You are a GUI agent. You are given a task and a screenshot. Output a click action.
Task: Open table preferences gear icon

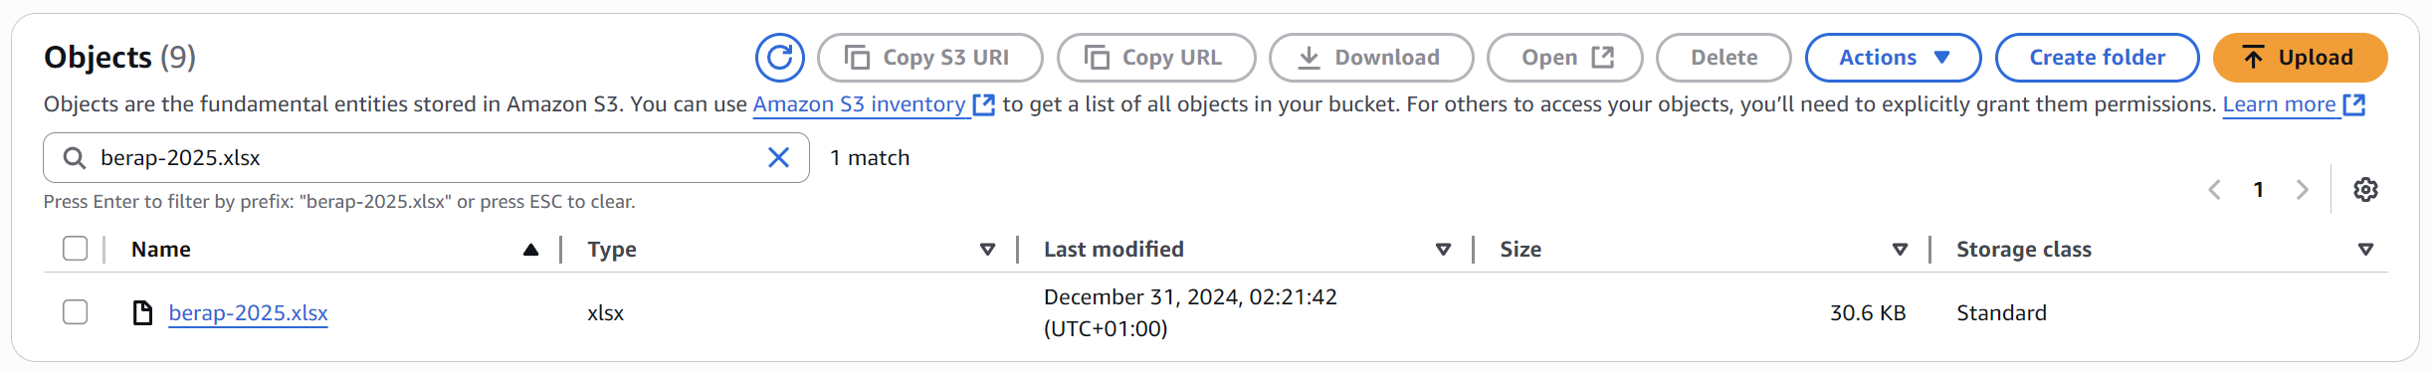coord(2365,189)
